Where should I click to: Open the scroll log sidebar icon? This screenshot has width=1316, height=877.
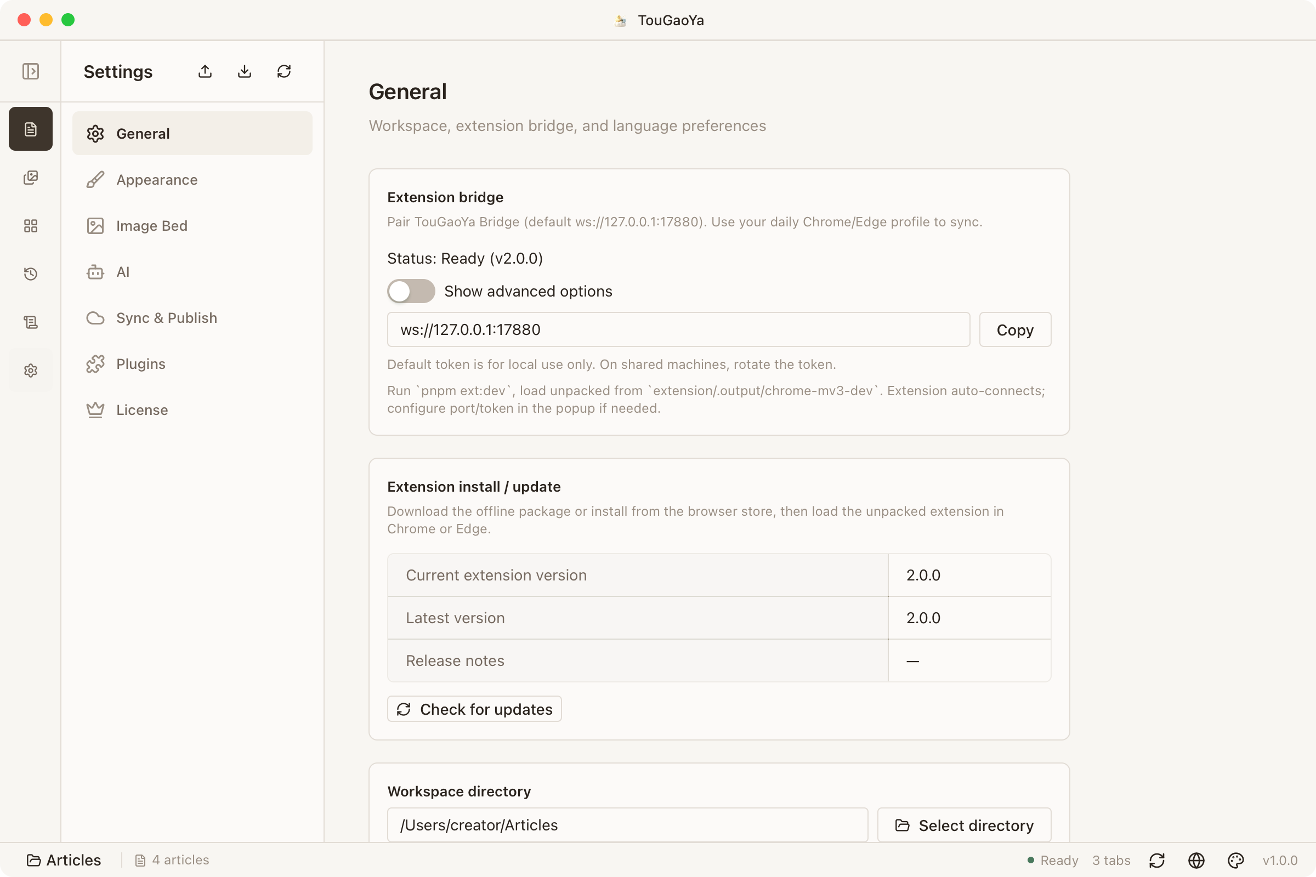[x=30, y=322]
